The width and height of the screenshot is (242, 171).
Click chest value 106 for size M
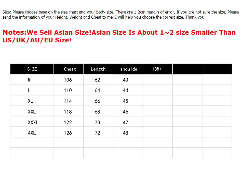[x=68, y=80]
